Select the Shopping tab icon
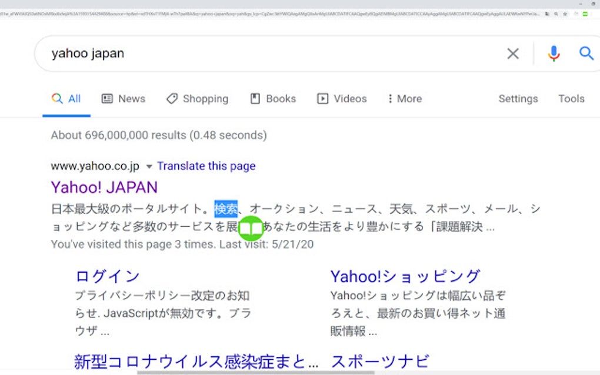The width and height of the screenshot is (600, 375). click(x=172, y=98)
